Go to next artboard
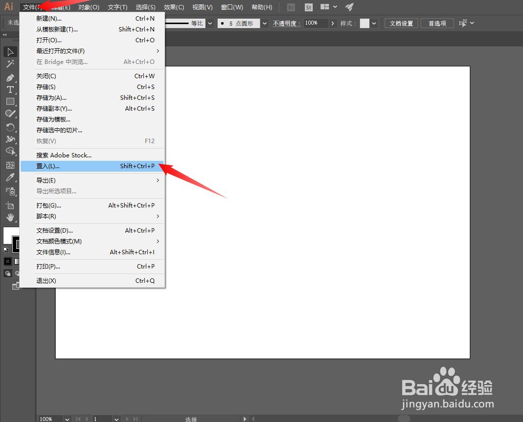This screenshot has height=422, width=523. [127, 419]
